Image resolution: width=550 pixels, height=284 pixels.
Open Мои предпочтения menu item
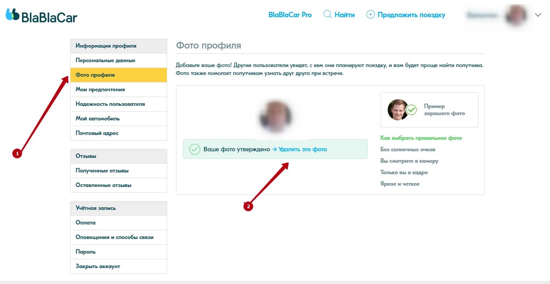119,90
